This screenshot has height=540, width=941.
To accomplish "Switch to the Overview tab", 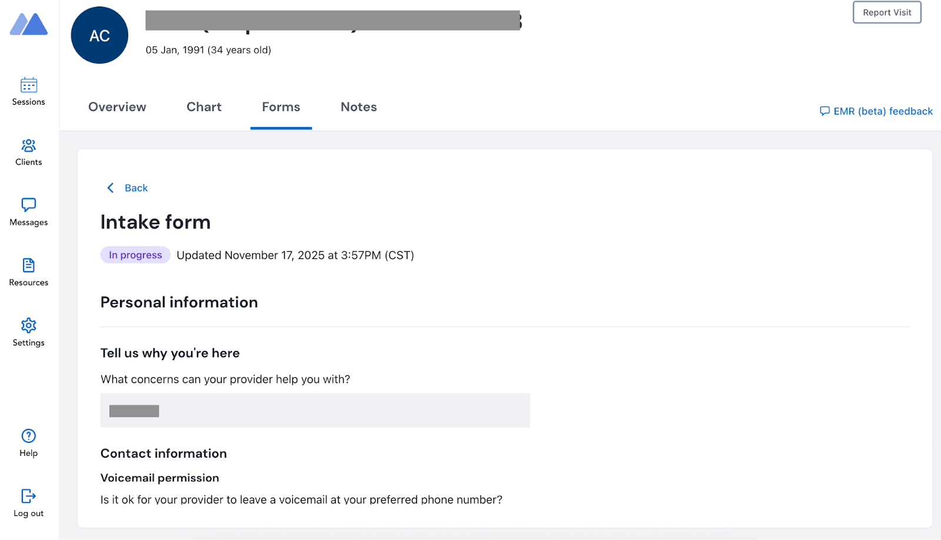I will tap(117, 107).
